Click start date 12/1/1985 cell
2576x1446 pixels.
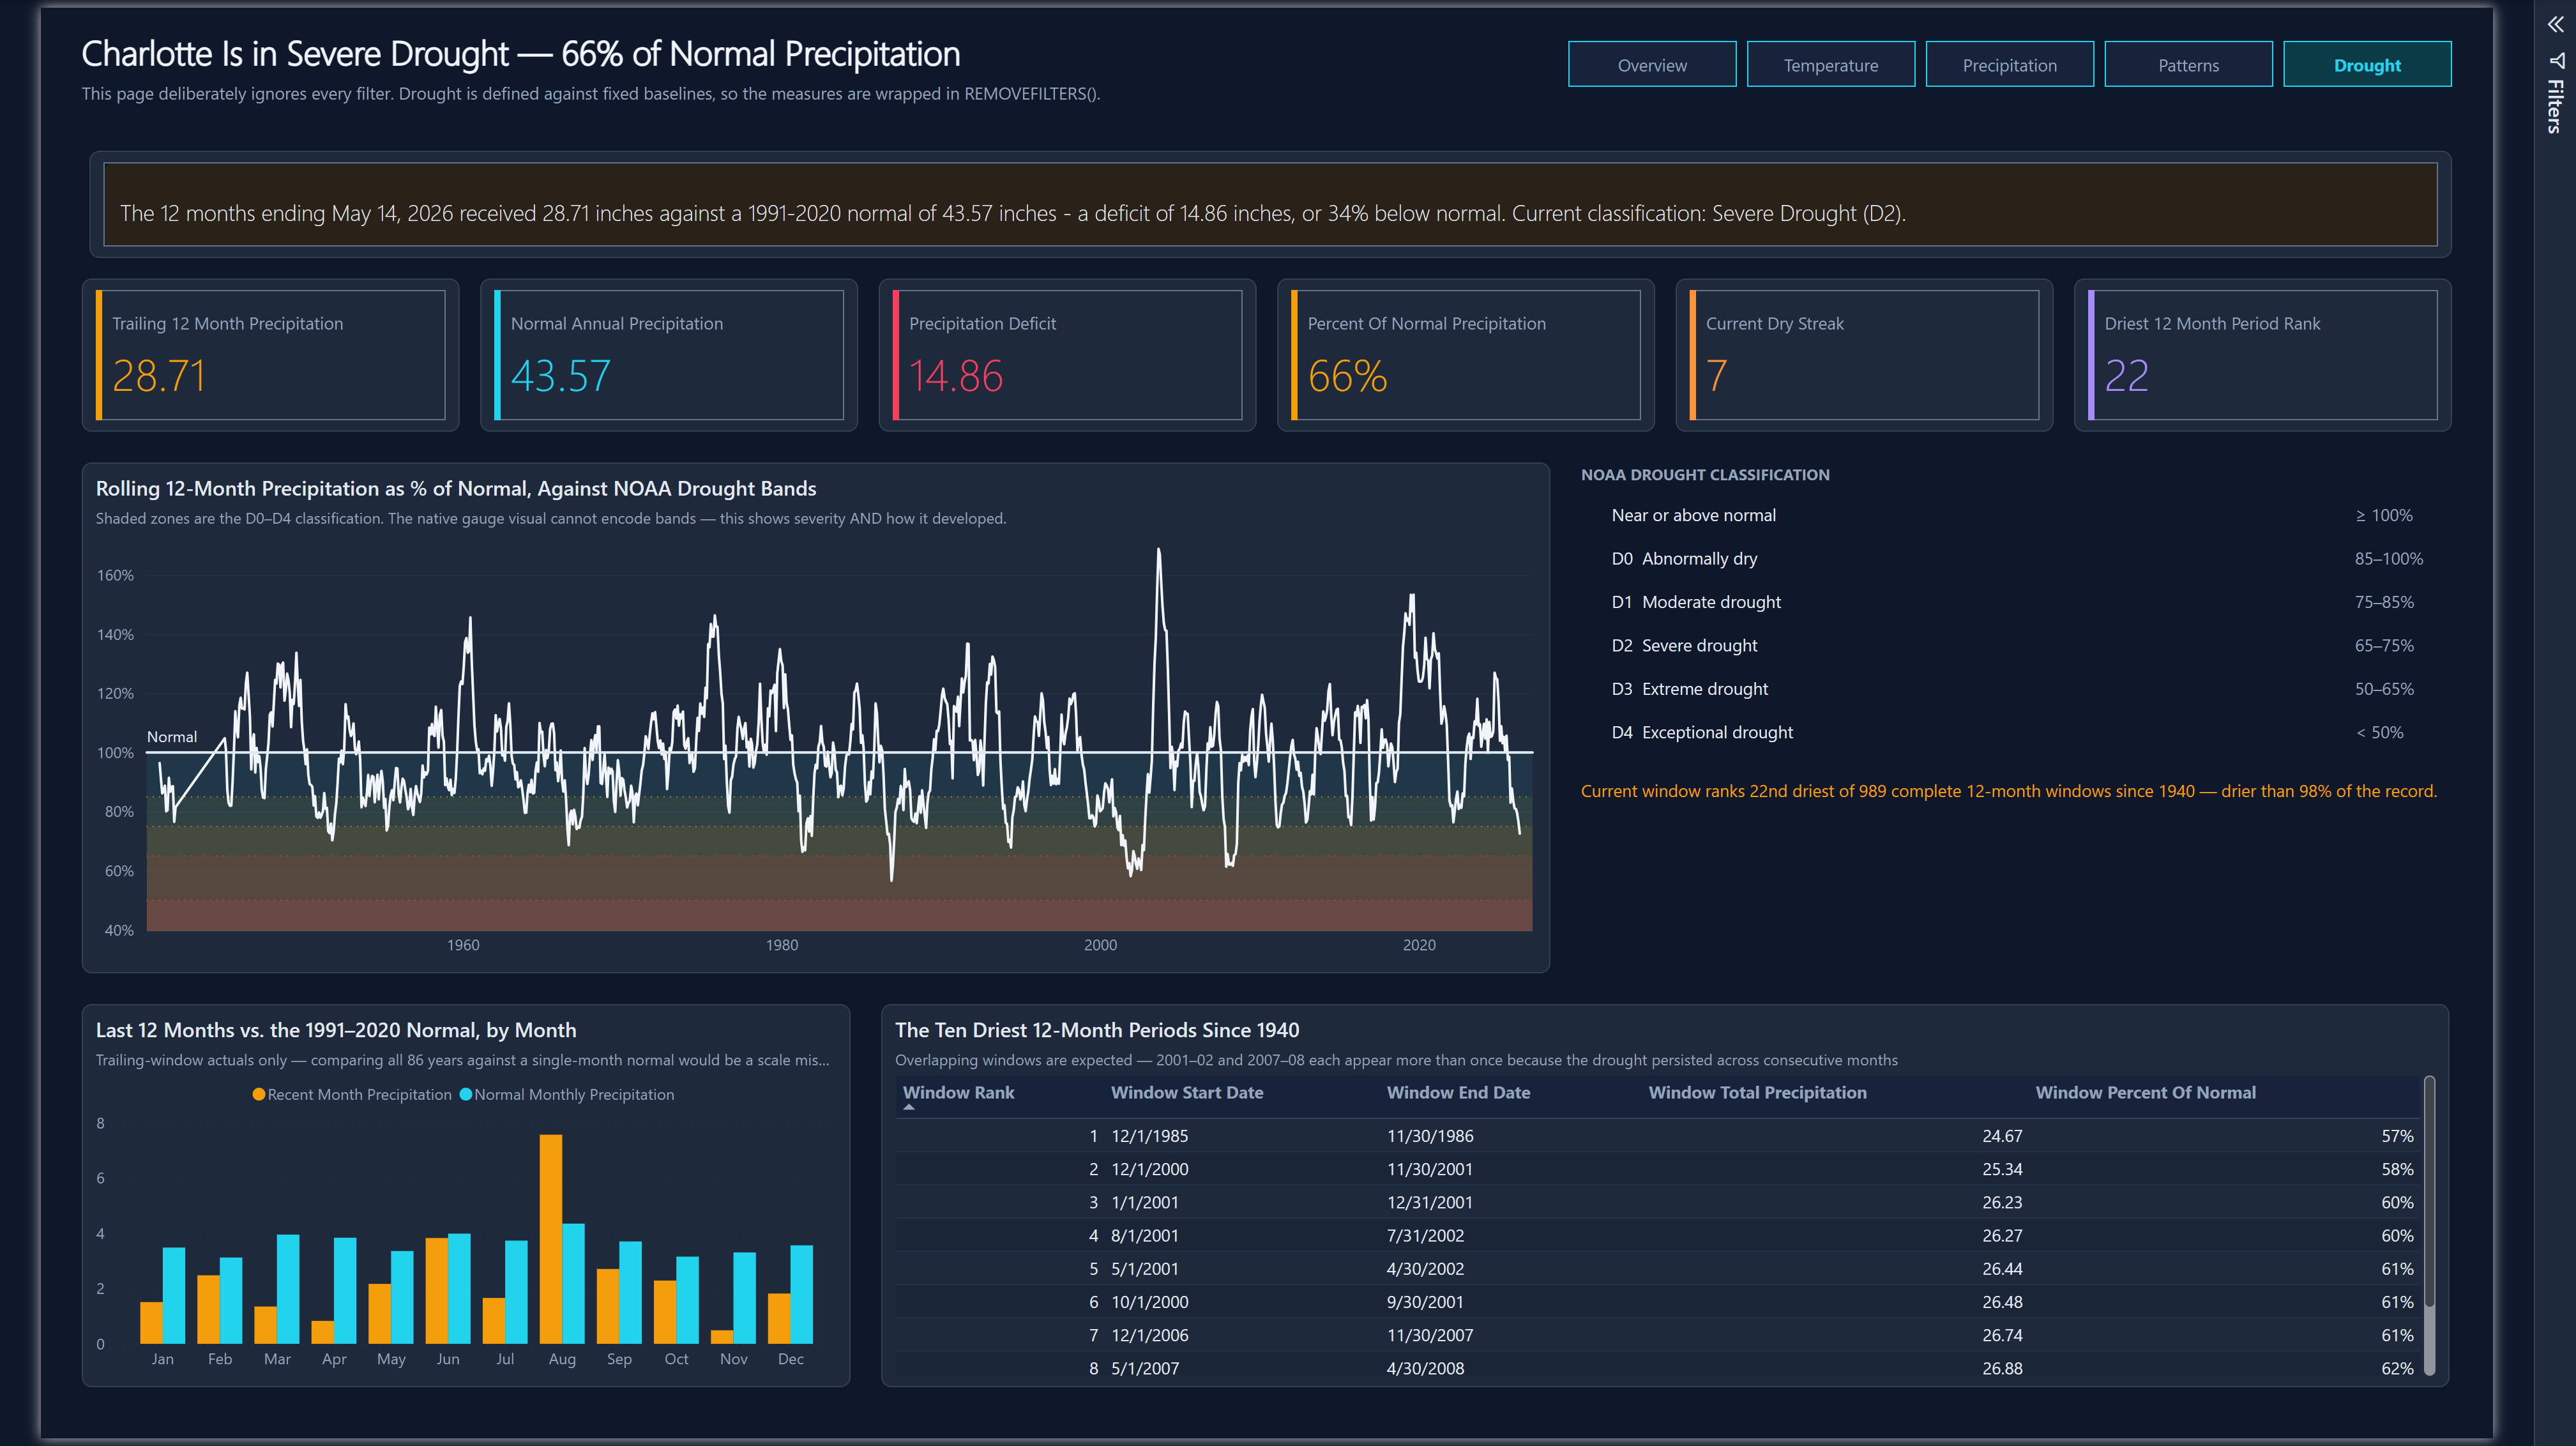(x=1149, y=1136)
